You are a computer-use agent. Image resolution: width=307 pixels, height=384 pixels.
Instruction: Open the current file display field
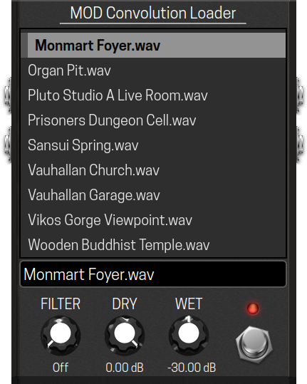[x=153, y=274]
